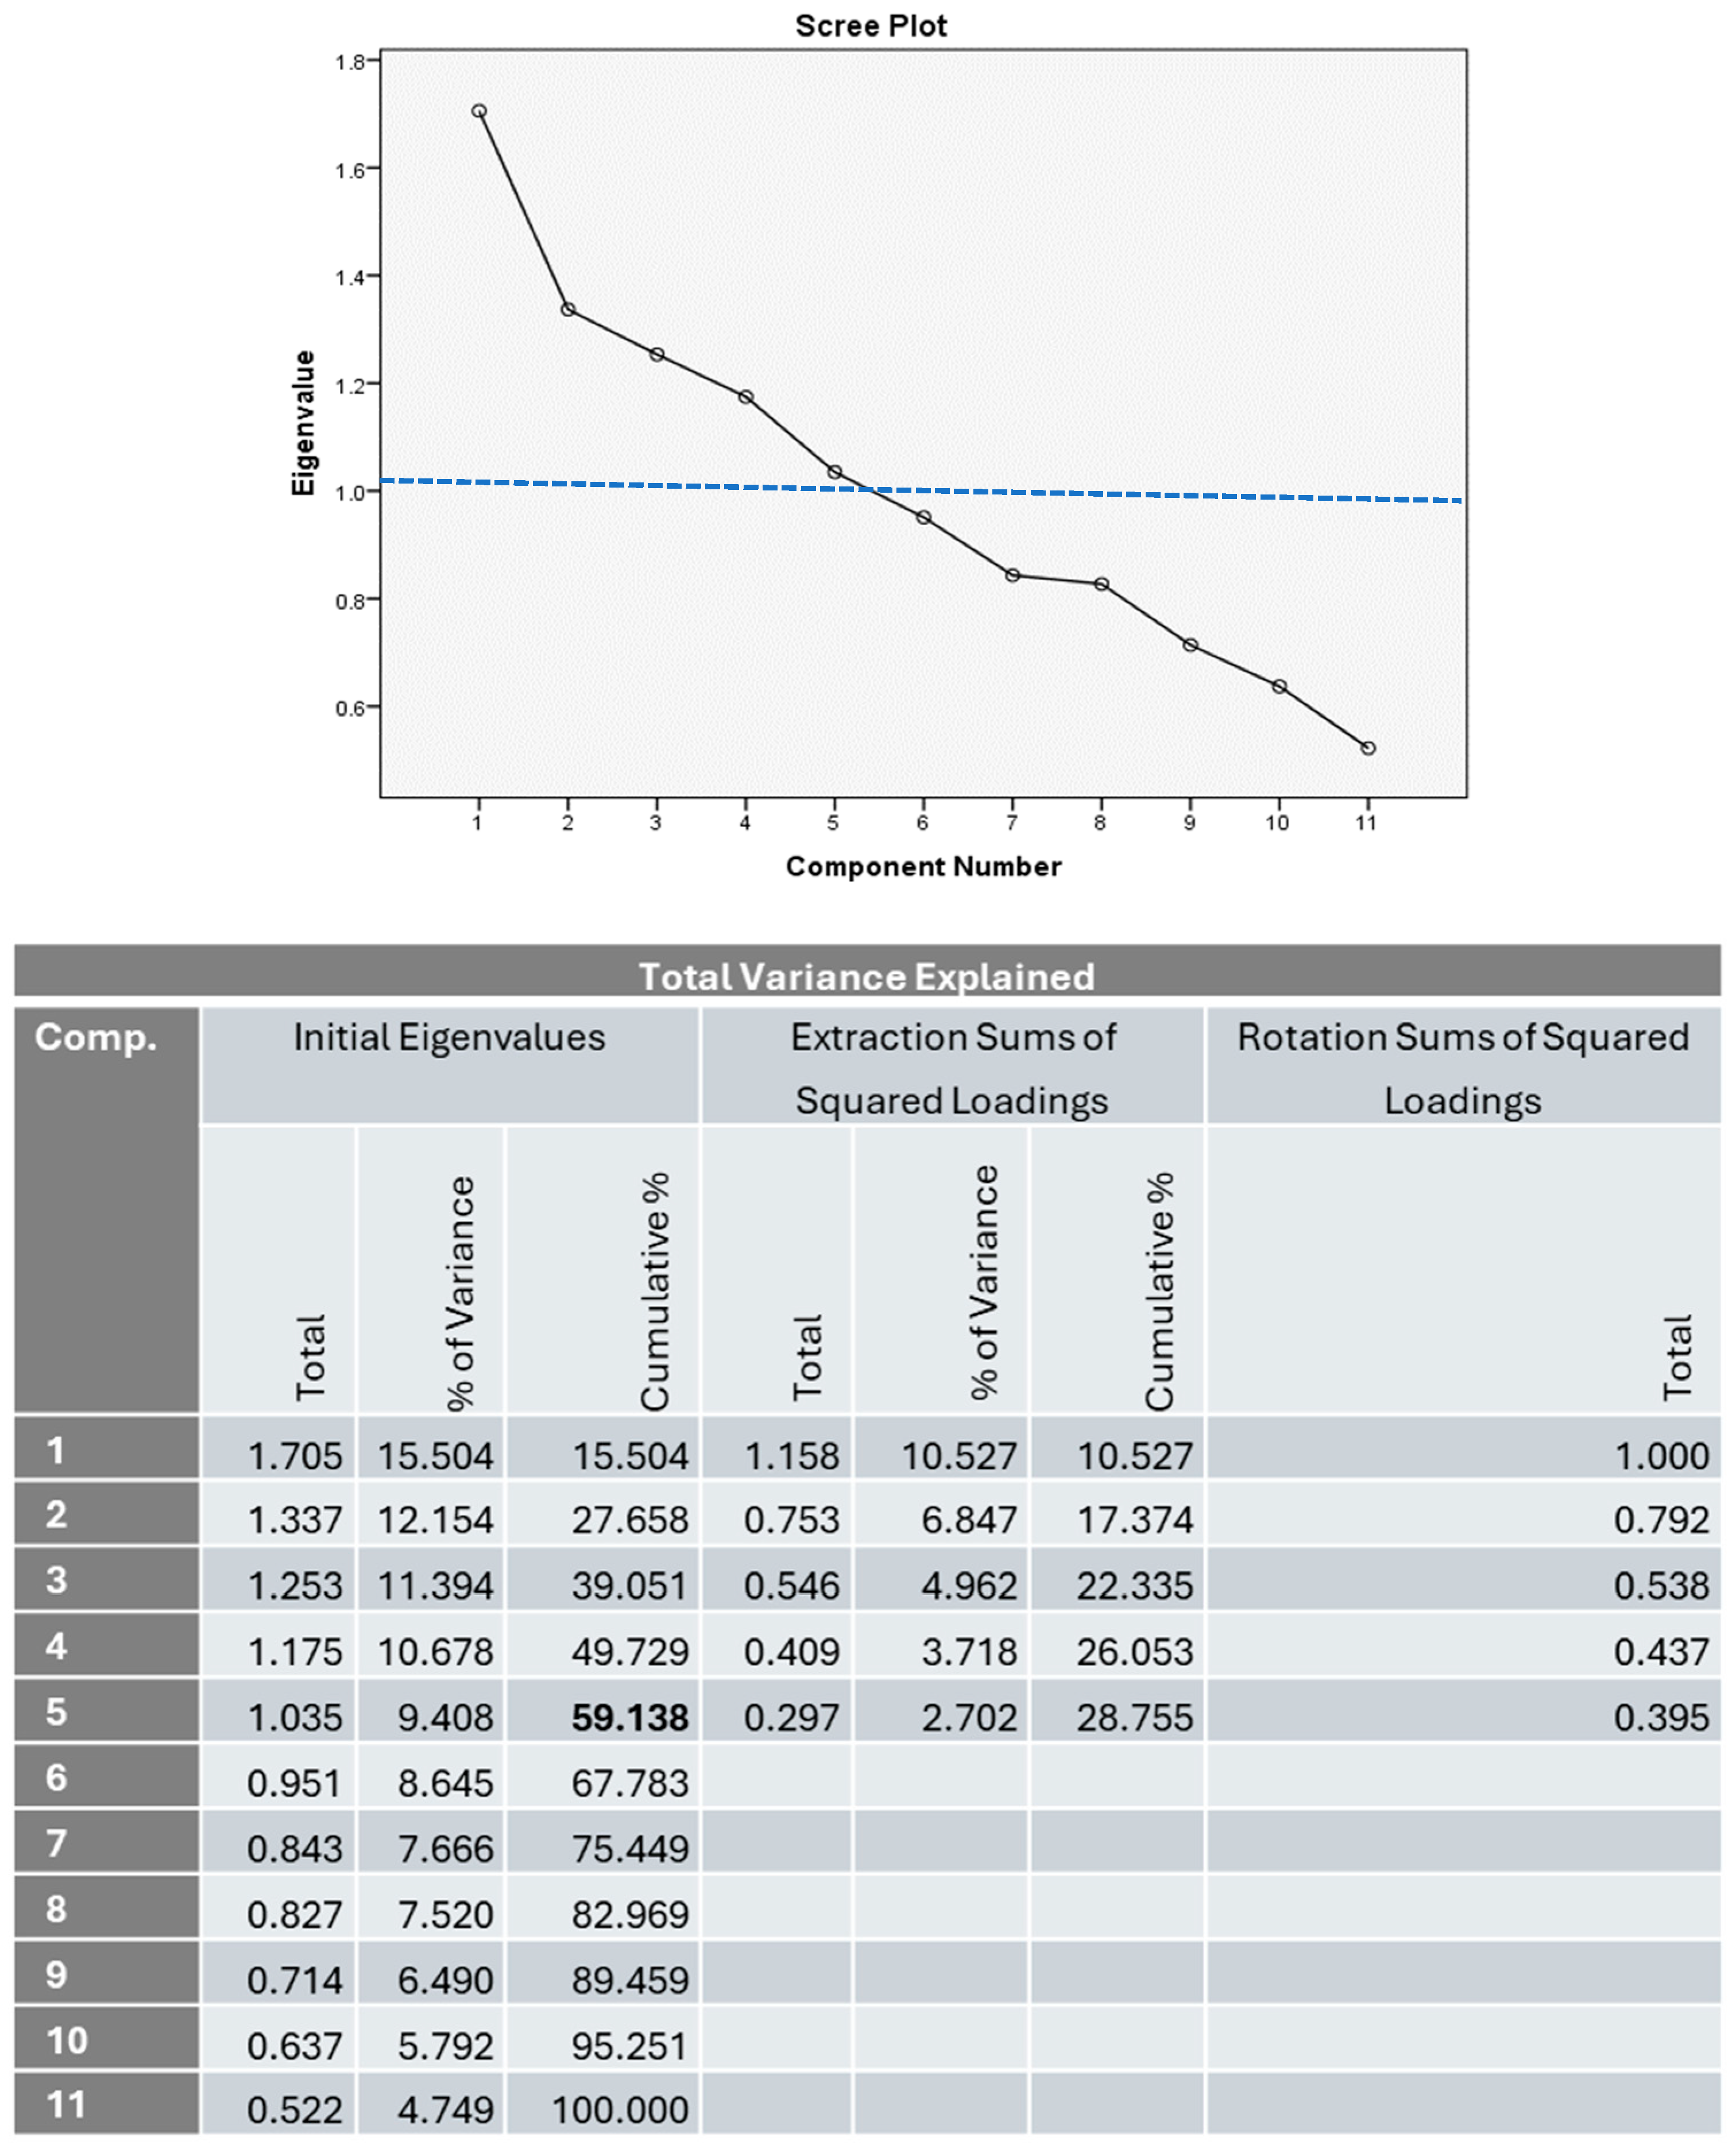This screenshot has width=1736, height=2149.
Task: Select the component 5 marker on the plot
Action: tap(834, 472)
